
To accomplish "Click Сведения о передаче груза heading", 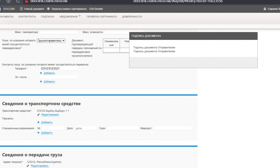I will [32, 155].
